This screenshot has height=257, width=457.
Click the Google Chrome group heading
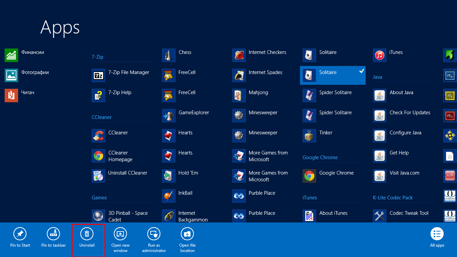(320, 157)
